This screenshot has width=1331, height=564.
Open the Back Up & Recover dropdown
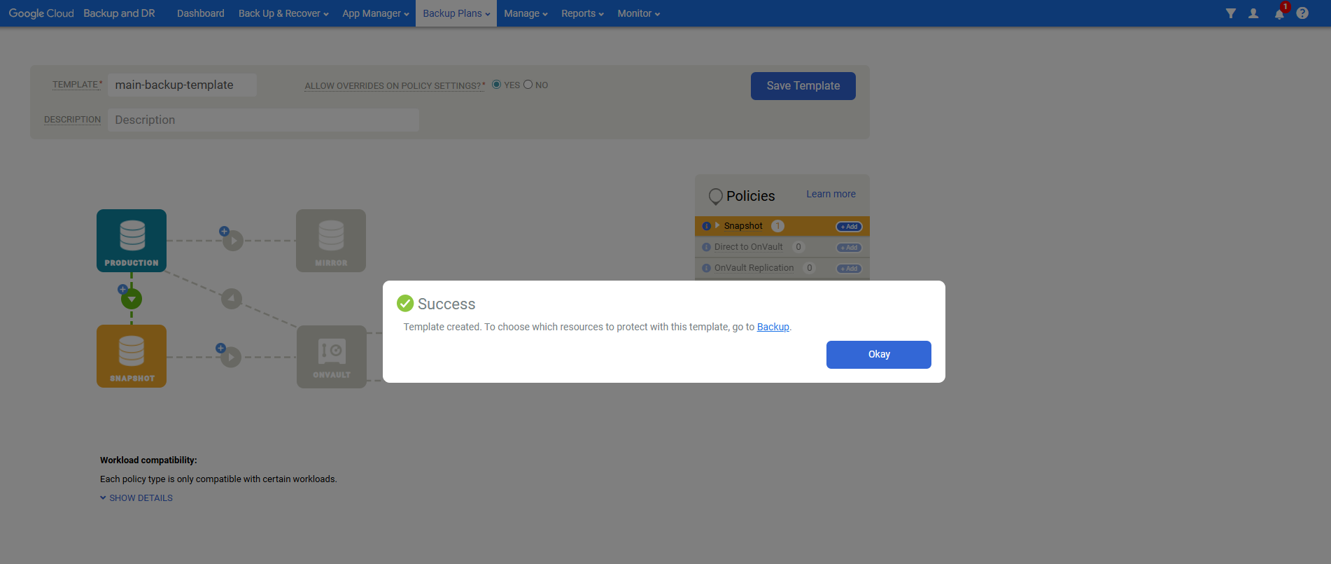[x=283, y=13]
